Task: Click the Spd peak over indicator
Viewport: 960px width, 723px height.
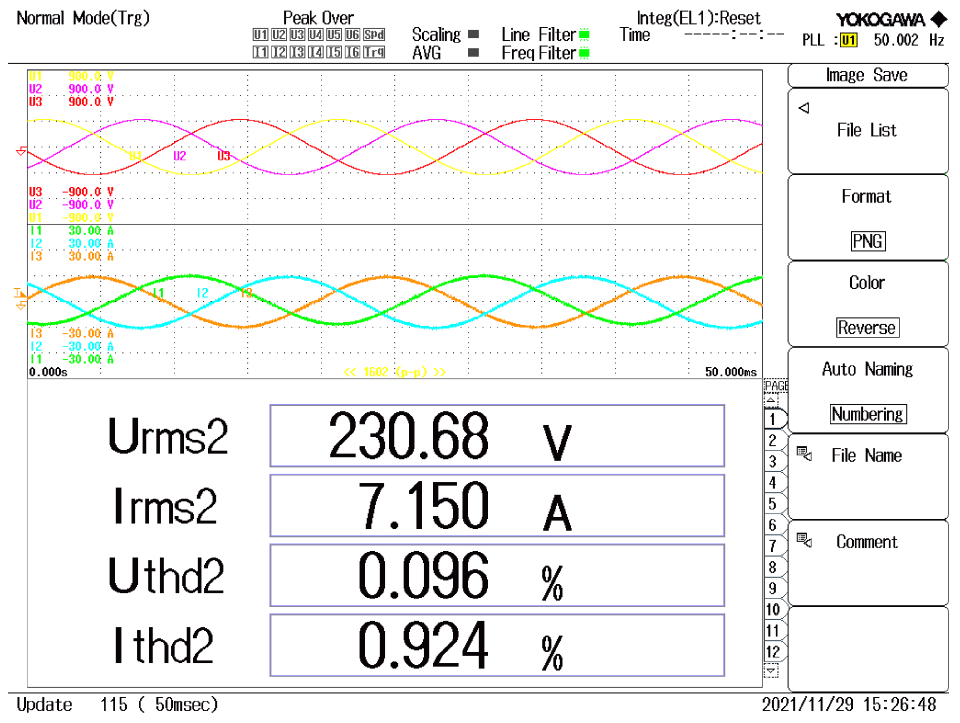Action: tap(374, 34)
